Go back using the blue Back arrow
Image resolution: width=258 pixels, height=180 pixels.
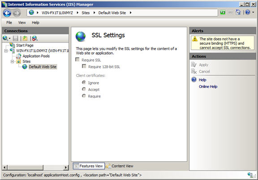pyautogui.click(x=7, y=13)
